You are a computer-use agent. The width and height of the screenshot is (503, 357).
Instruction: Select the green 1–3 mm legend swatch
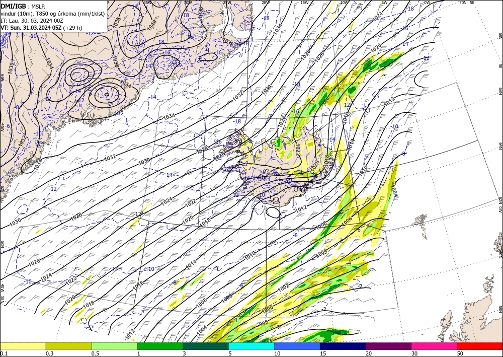(160, 346)
